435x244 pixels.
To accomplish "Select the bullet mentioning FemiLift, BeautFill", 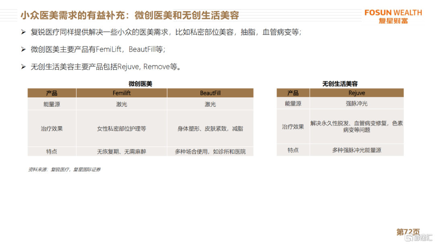I will [x=98, y=49].
